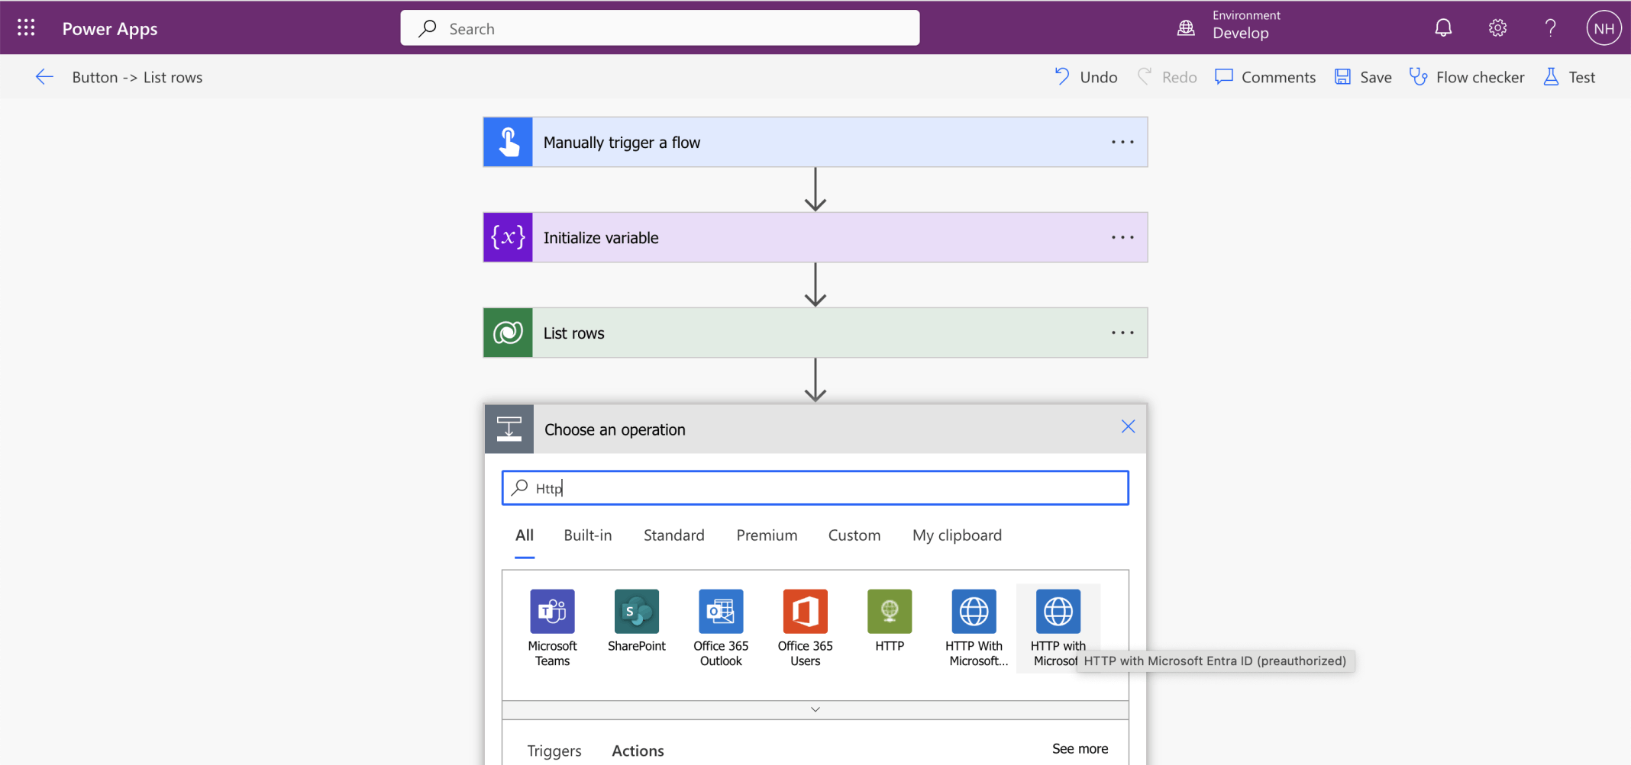Expand the List rows step
This screenshot has width=1631, height=765.
click(x=815, y=333)
